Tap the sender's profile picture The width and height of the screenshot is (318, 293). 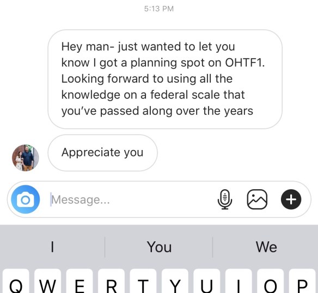[x=26, y=158]
